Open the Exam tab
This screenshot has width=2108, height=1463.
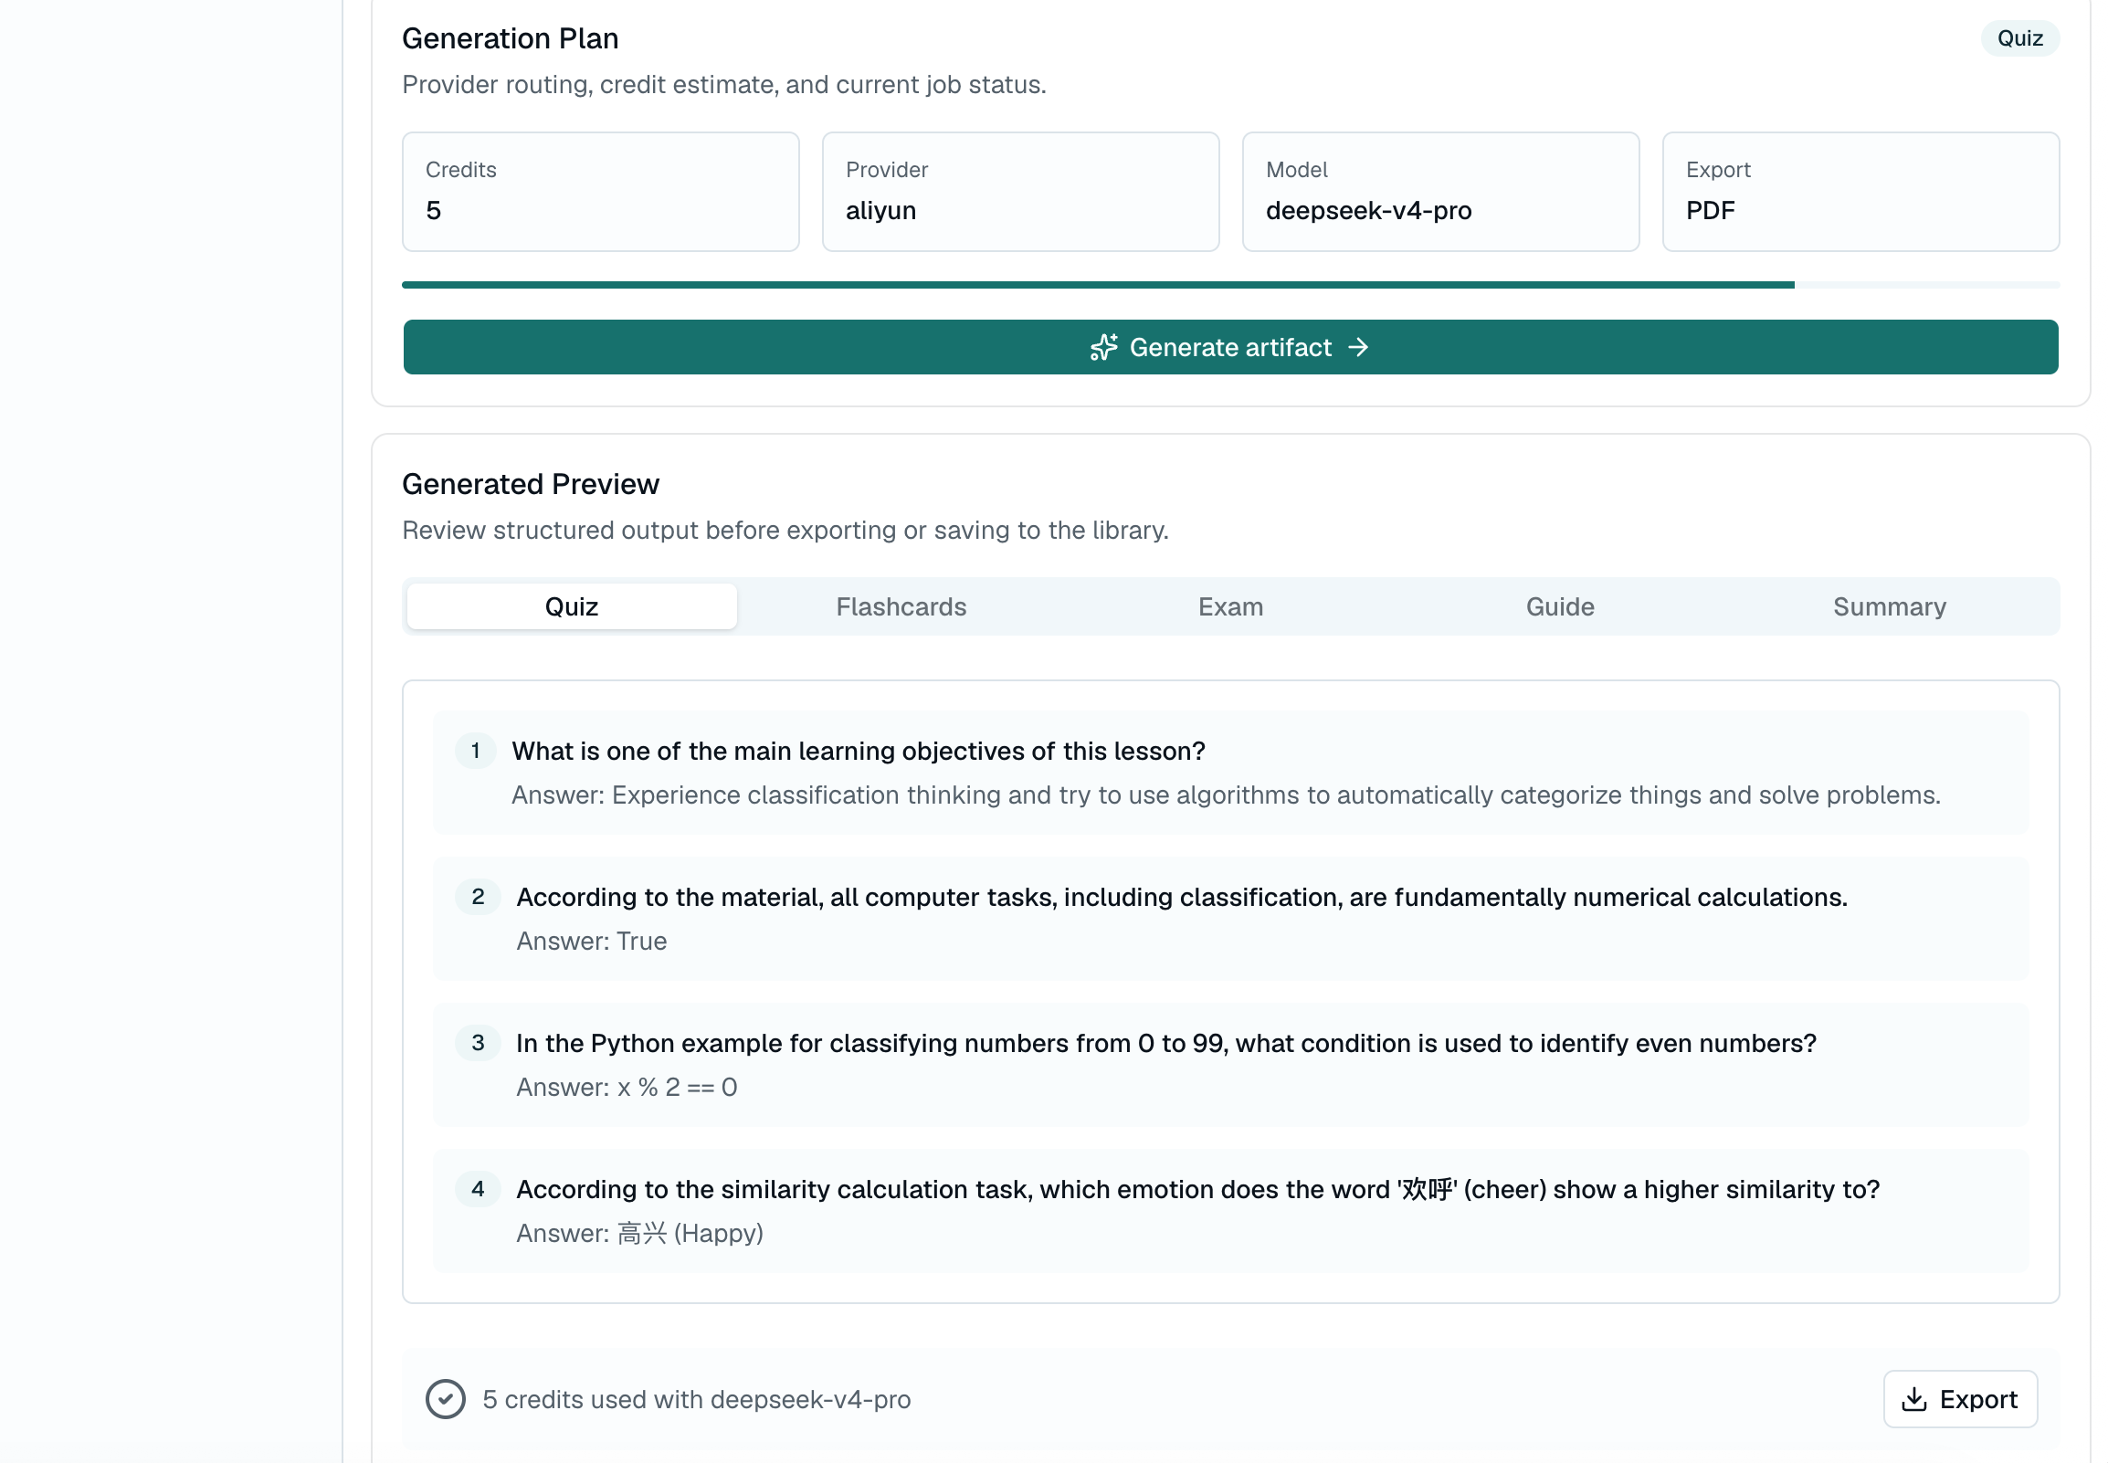[x=1231, y=605]
